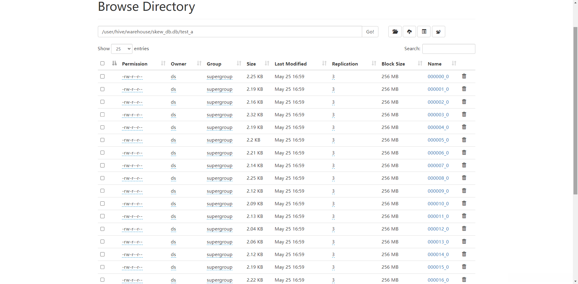The width and height of the screenshot is (578, 284).
Task: Sort by the Size column arrows
Action: coord(267,63)
